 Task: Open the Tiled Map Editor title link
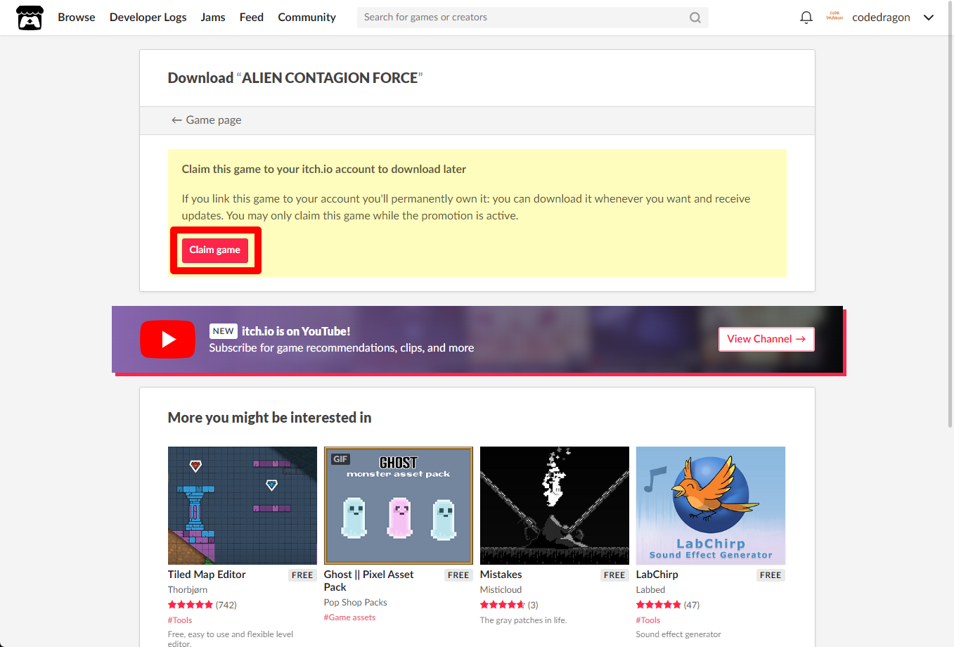[x=207, y=575]
